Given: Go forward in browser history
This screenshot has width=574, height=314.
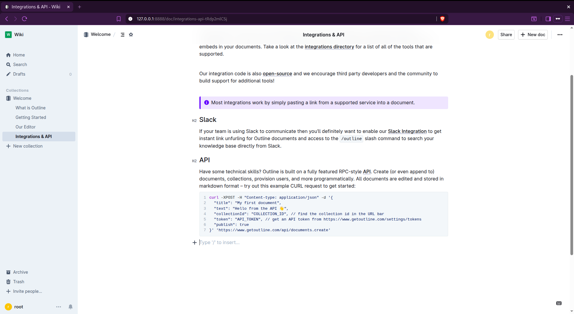Looking at the screenshot, I should [x=16, y=19].
